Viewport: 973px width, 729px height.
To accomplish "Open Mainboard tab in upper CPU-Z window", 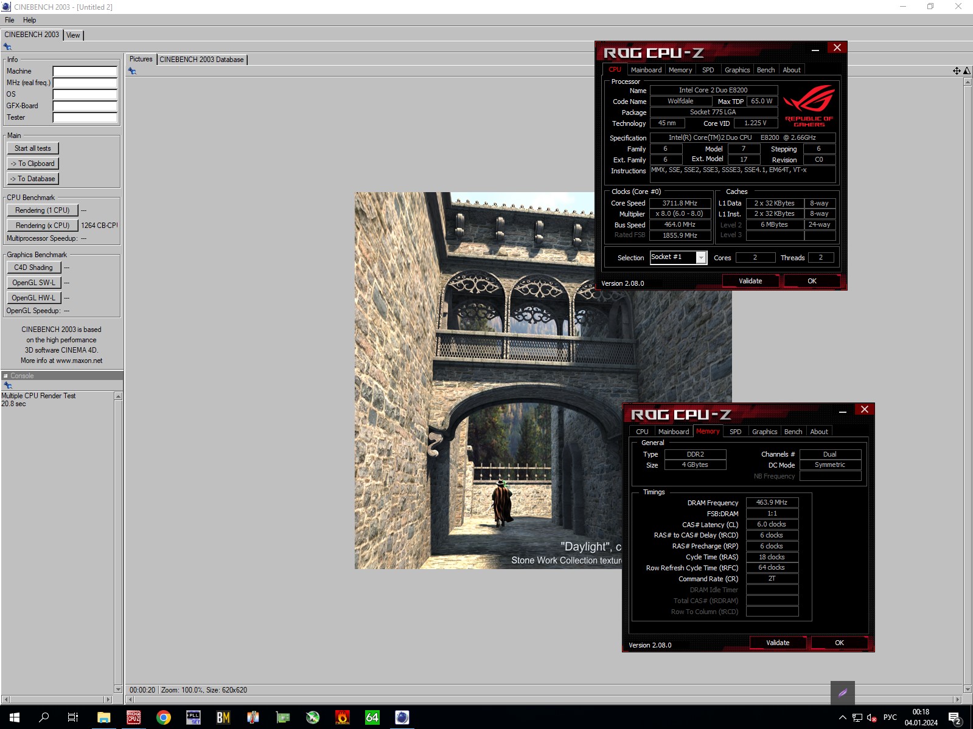I will [x=646, y=70].
